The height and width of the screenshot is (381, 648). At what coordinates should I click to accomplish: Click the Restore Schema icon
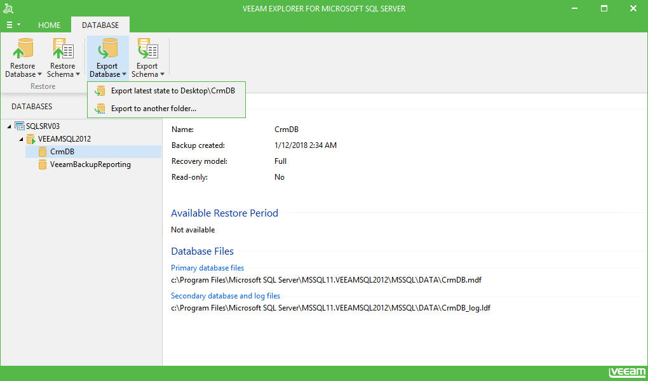tap(63, 49)
